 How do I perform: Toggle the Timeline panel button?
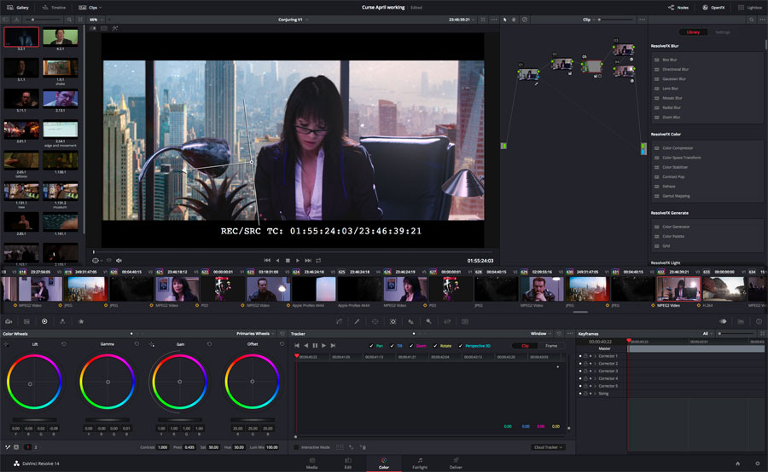pos(54,8)
